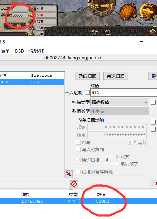Click the 元宝 0 value field in game
157x219 pixels.
click(20, 9)
